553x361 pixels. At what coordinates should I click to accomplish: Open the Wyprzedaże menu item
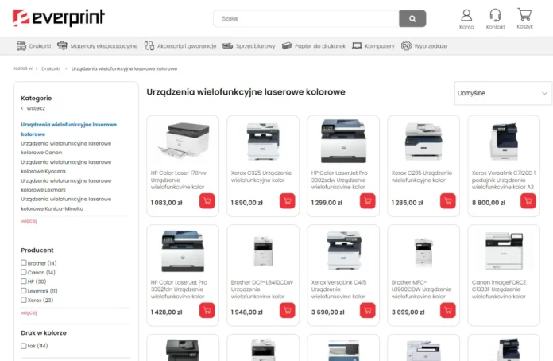pos(431,46)
